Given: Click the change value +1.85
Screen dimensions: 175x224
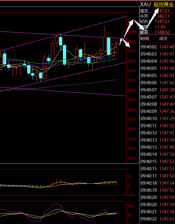Looking at the screenshot, I should (x=160, y=27).
